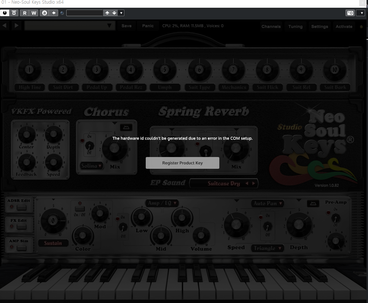
Task: Click the VKFX Center knob
Action: click(26, 135)
